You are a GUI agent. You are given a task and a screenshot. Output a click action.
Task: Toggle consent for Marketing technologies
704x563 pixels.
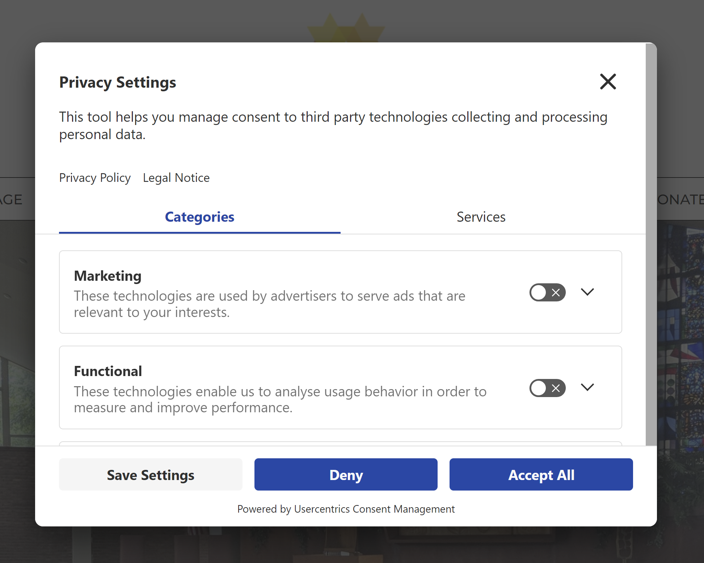[x=547, y=292]
